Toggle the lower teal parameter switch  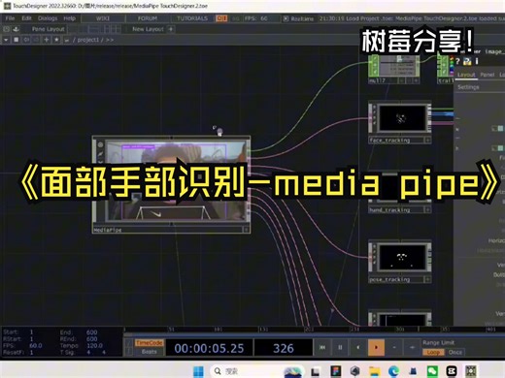click(498, 148)
